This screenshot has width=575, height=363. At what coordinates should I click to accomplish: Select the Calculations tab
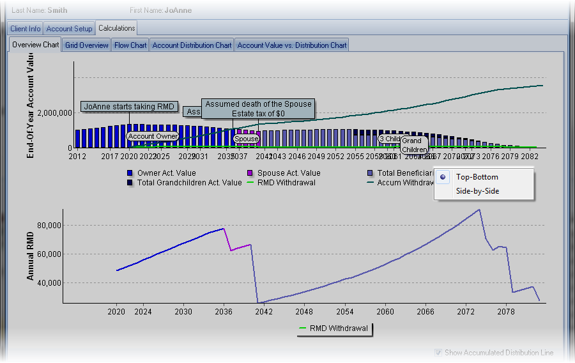[116, 28]
